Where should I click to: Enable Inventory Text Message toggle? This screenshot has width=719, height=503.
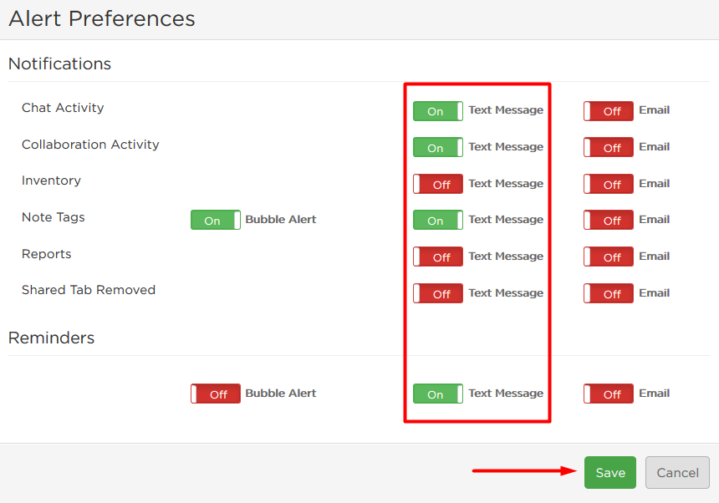438,184
